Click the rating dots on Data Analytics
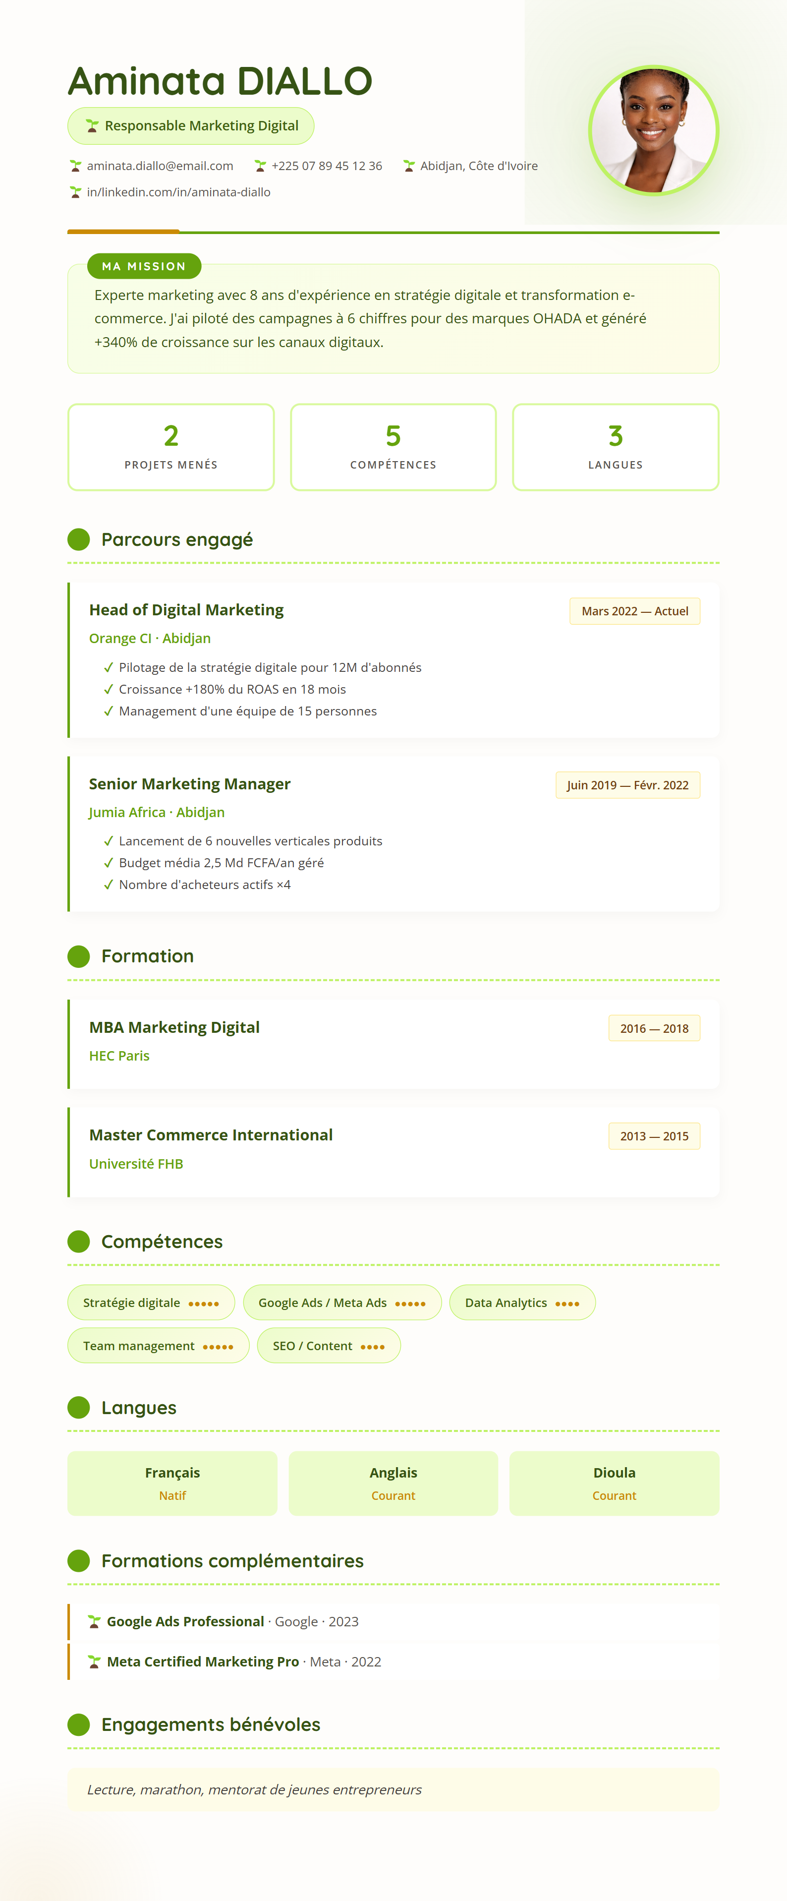Screen dimensions: 787x1901 567,1304
